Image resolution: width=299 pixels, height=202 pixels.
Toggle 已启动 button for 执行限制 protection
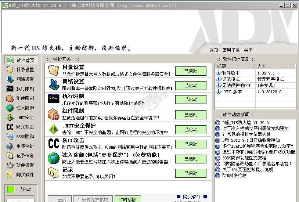pos(191,100)
